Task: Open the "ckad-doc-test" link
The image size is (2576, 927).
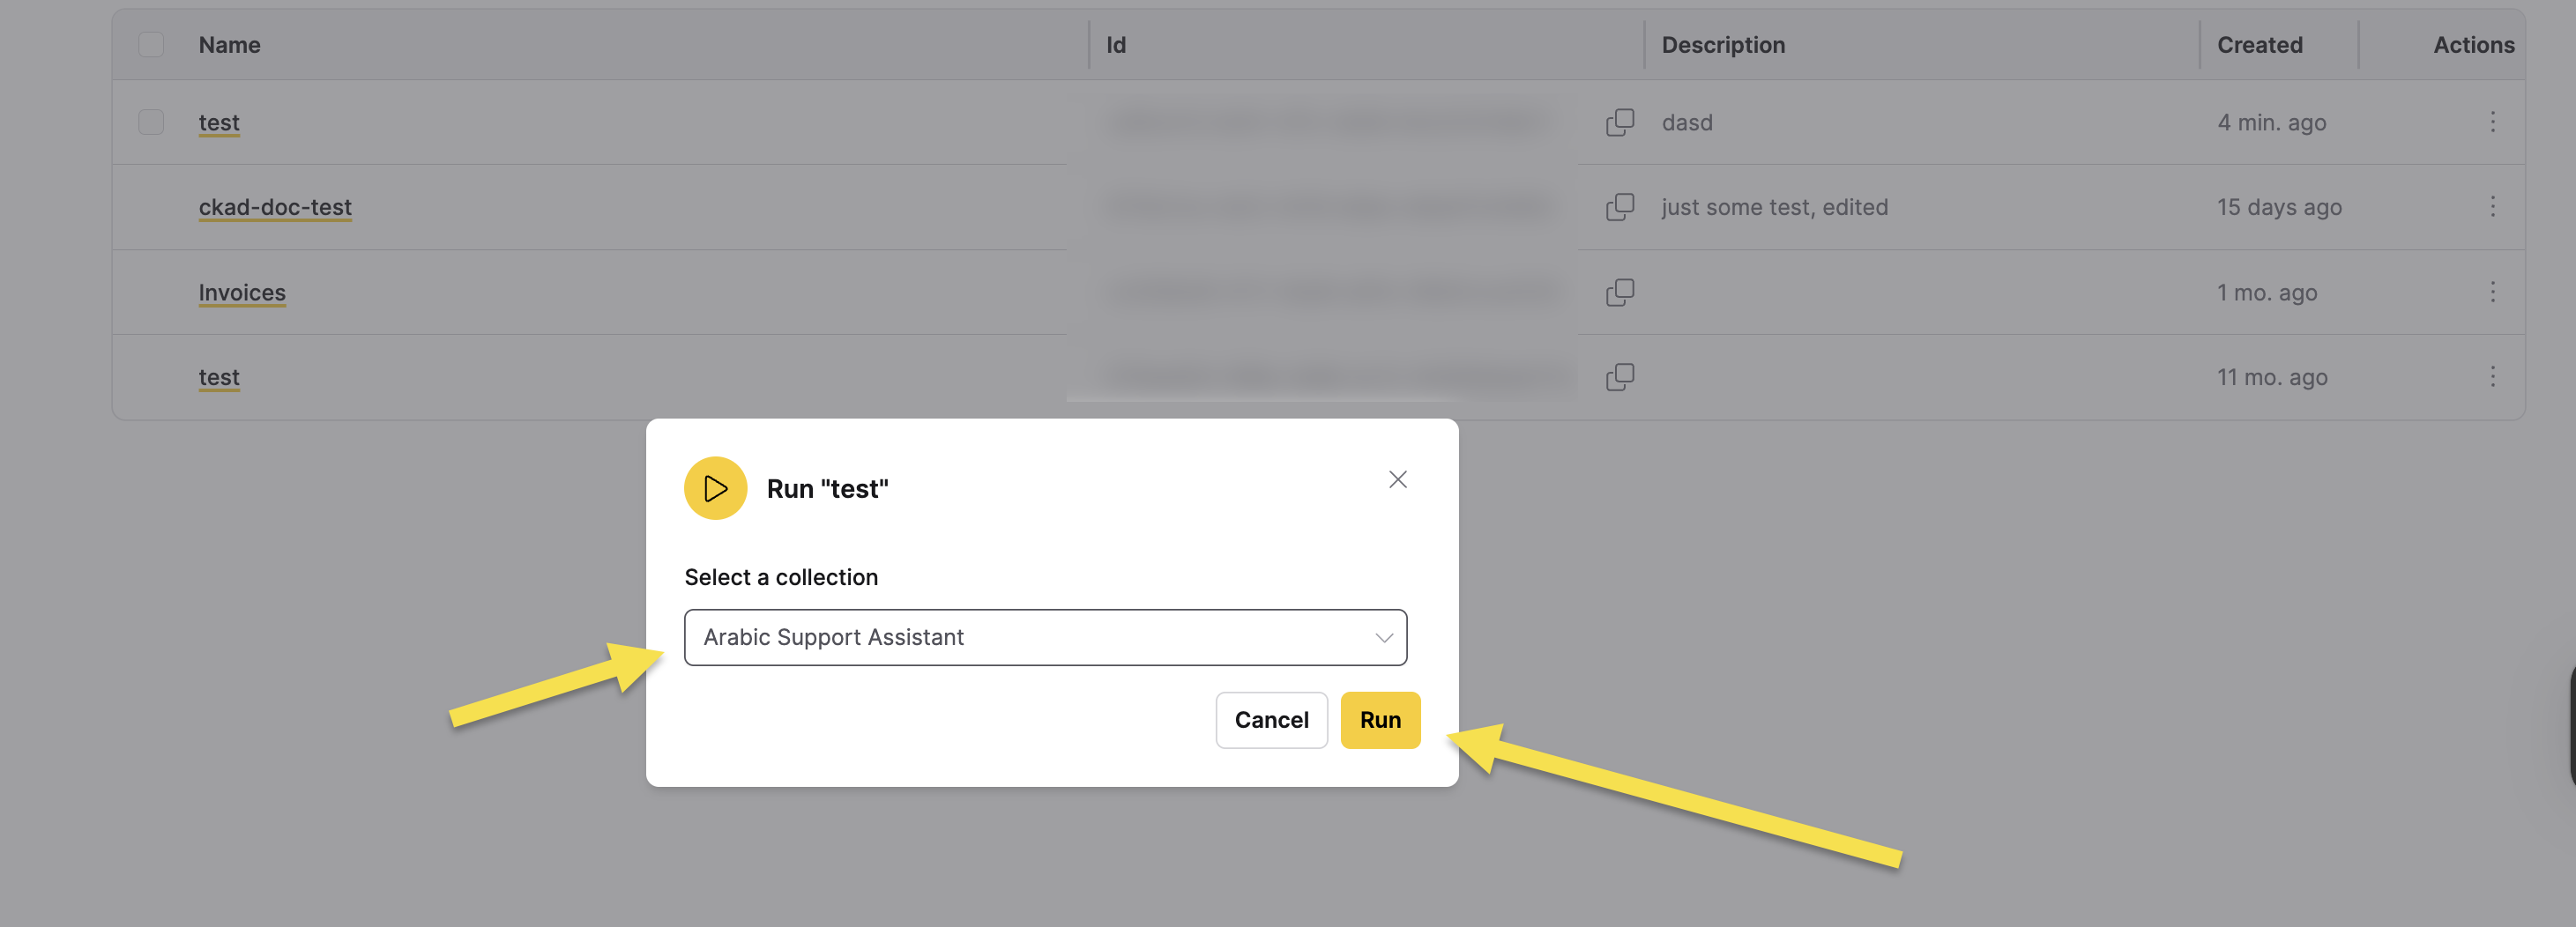Action: [x=275, y=207]
